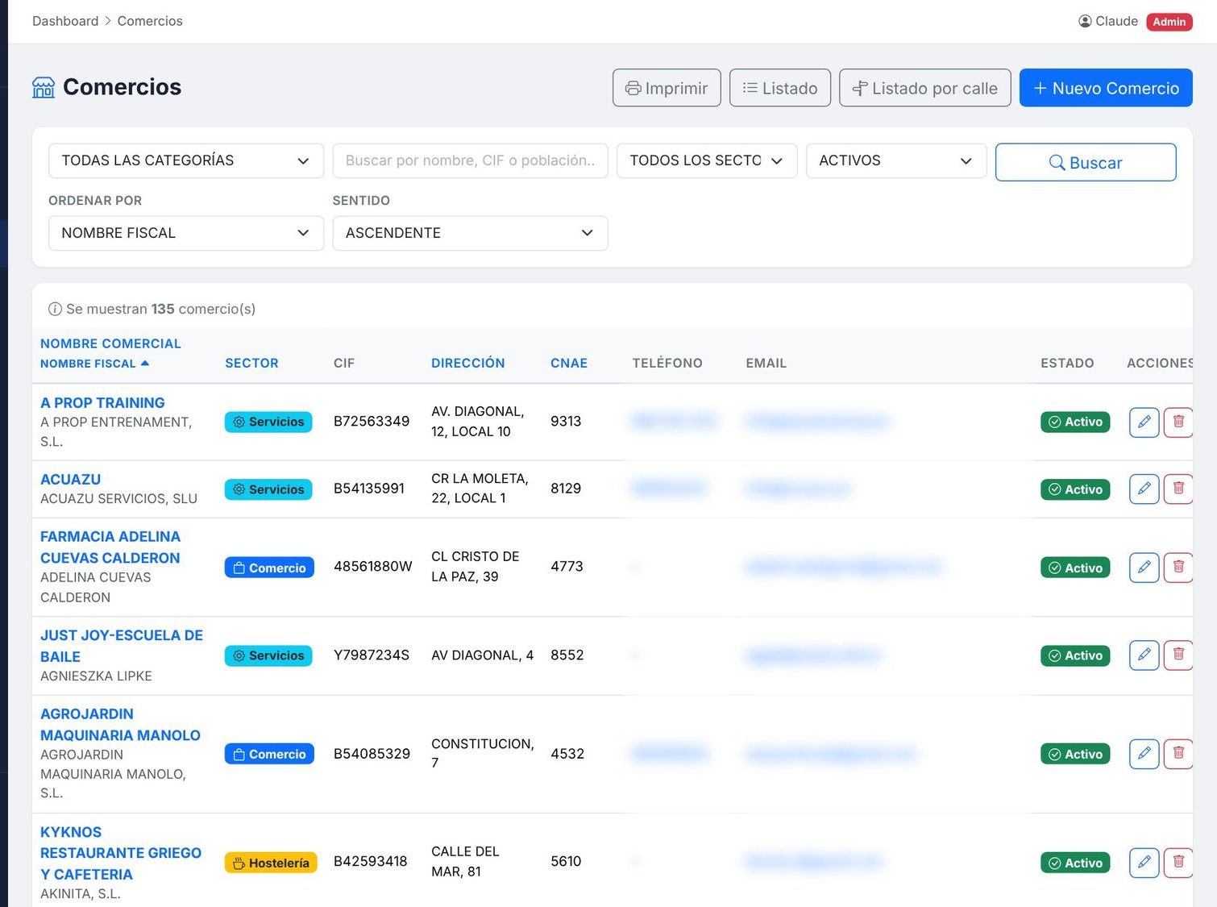Open the ASCENDENTE direction dropdown
The width and height of the screenshot is (1217, 907).
click(470, 233)
